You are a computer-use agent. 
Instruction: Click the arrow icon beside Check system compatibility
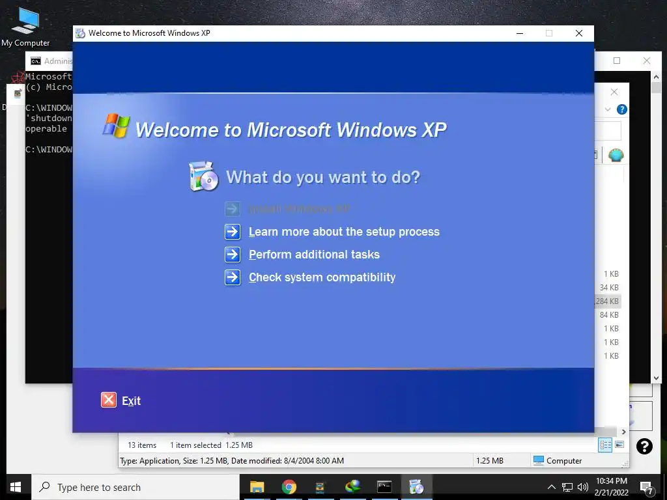233,277
